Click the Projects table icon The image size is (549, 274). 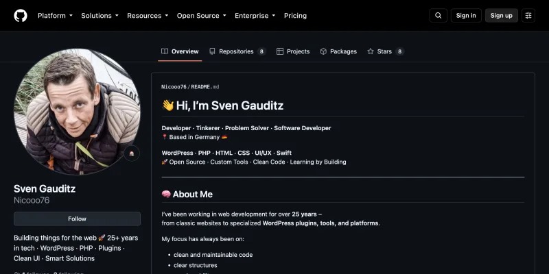point(280,51)
